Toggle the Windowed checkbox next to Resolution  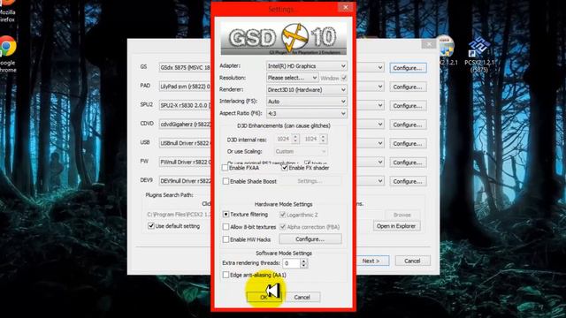click(344, 78)
